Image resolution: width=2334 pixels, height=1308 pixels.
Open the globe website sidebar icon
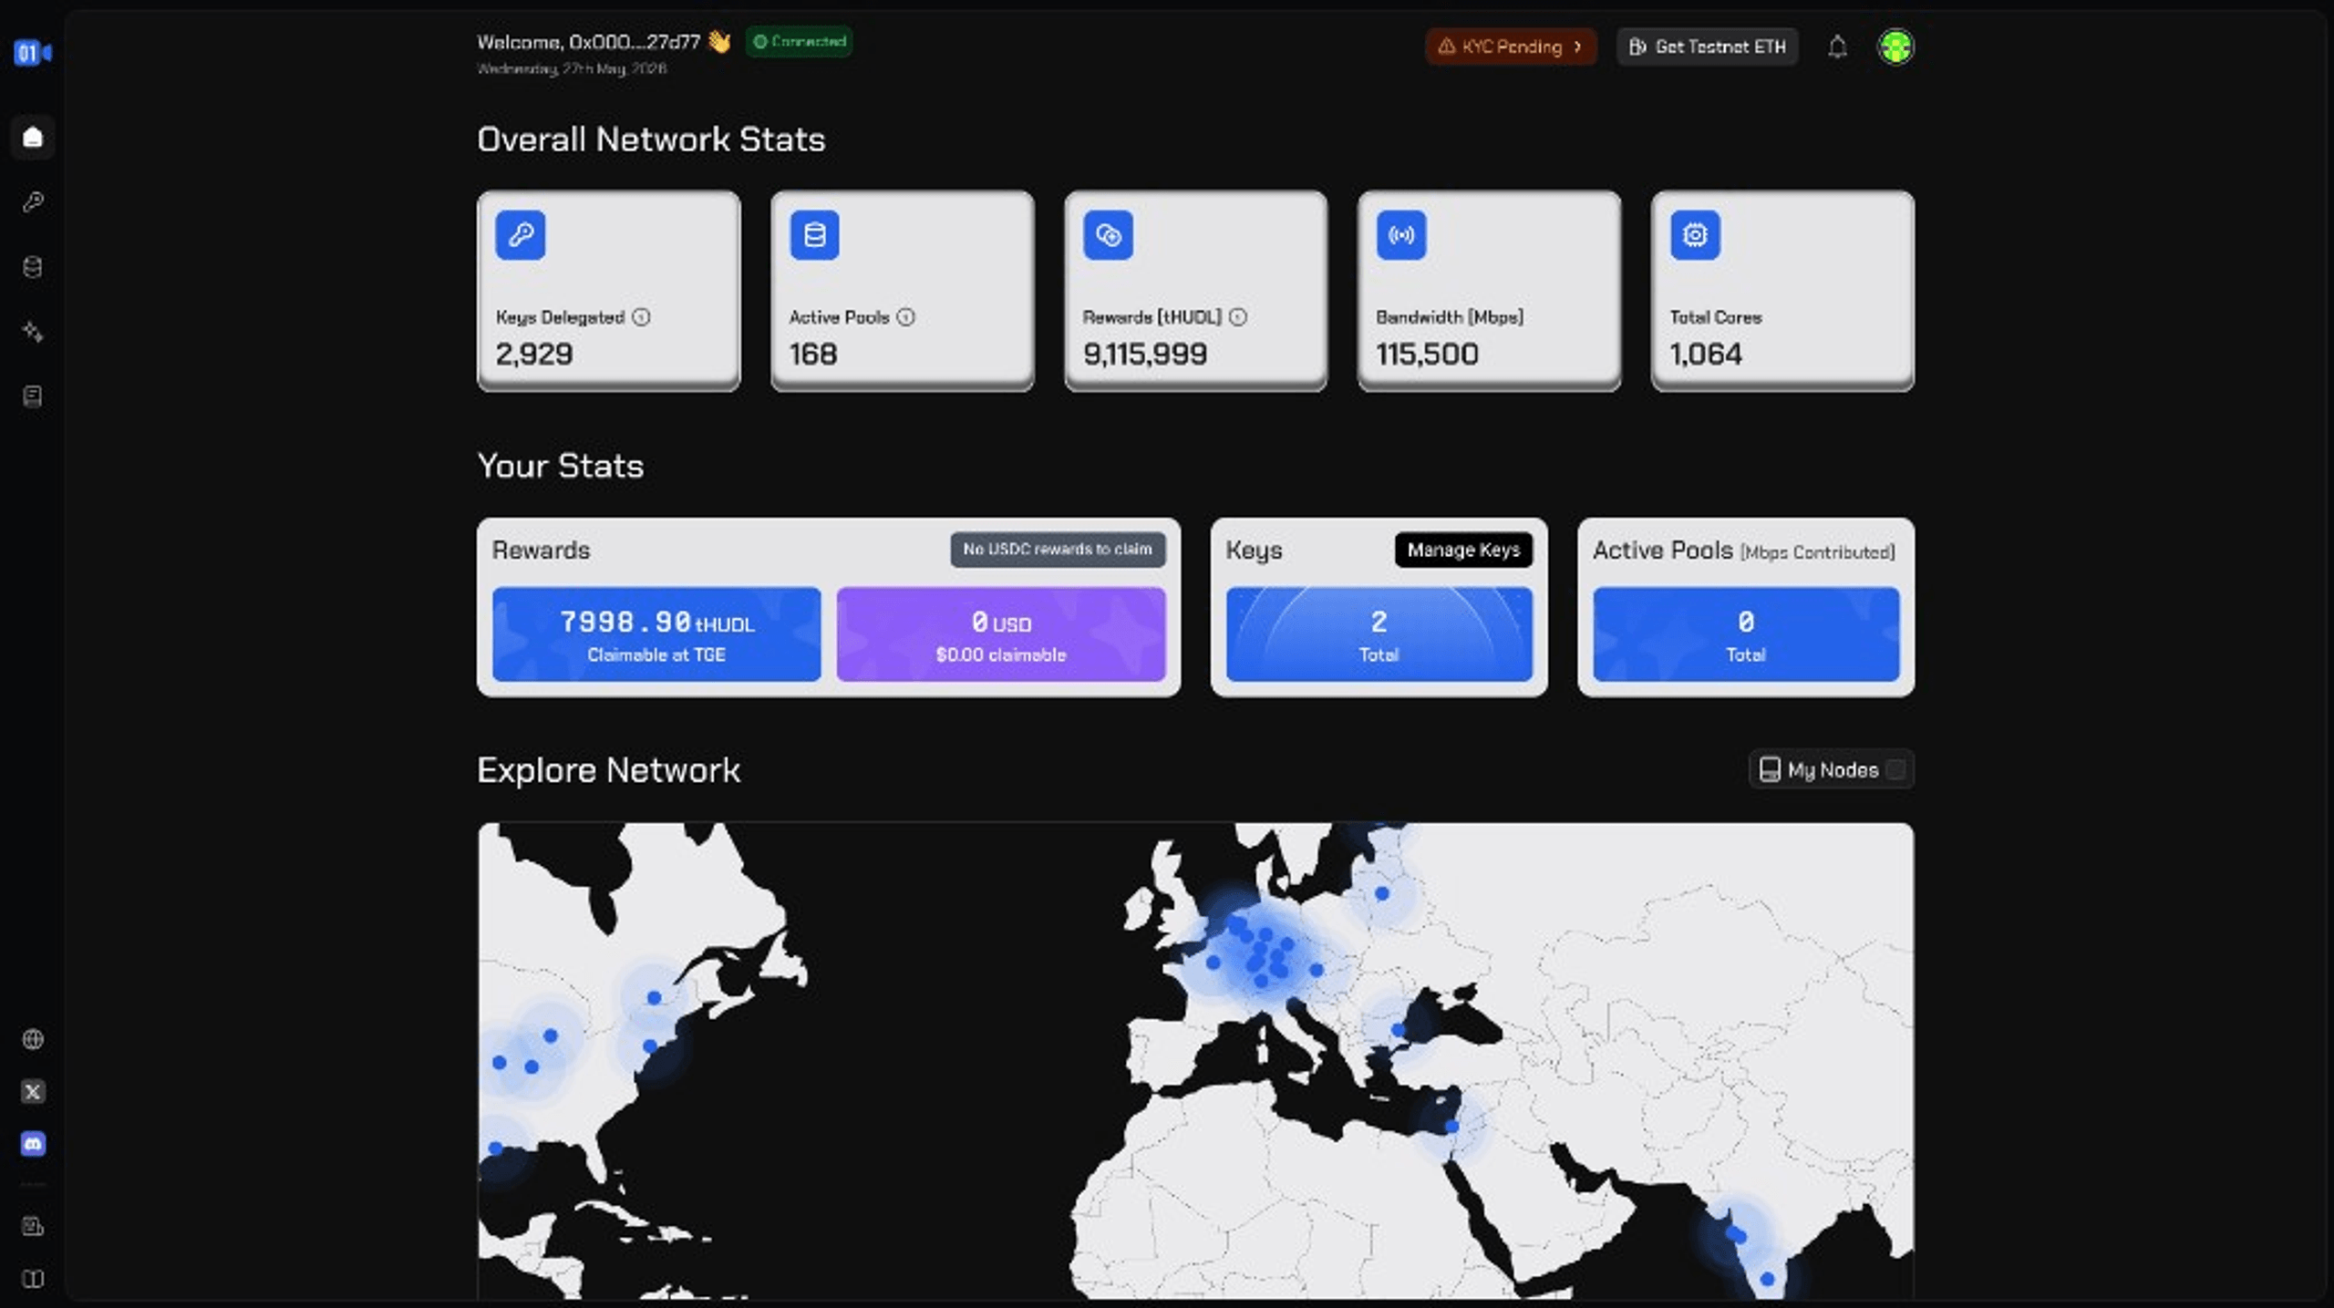click(x=33, y=1039)
